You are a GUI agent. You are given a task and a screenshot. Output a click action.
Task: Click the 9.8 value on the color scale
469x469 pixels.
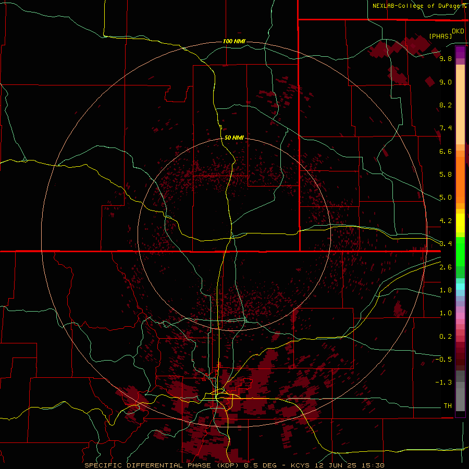(446, 58)
